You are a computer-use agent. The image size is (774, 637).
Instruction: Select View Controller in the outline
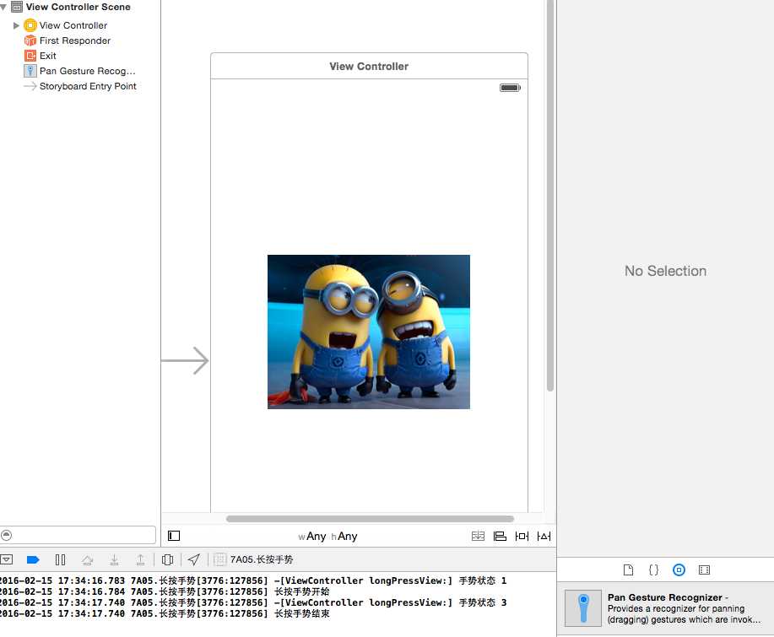coord(73,25)
